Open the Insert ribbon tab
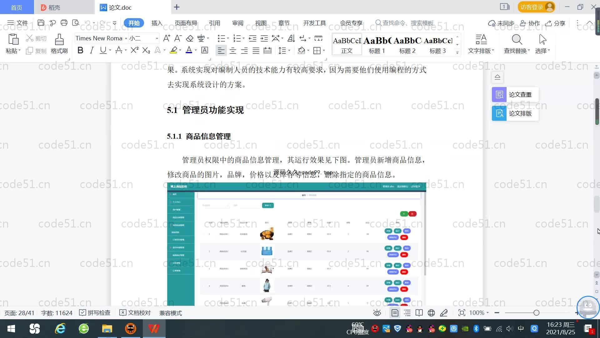This screenshot has height=338, width=600. (157, 23)
